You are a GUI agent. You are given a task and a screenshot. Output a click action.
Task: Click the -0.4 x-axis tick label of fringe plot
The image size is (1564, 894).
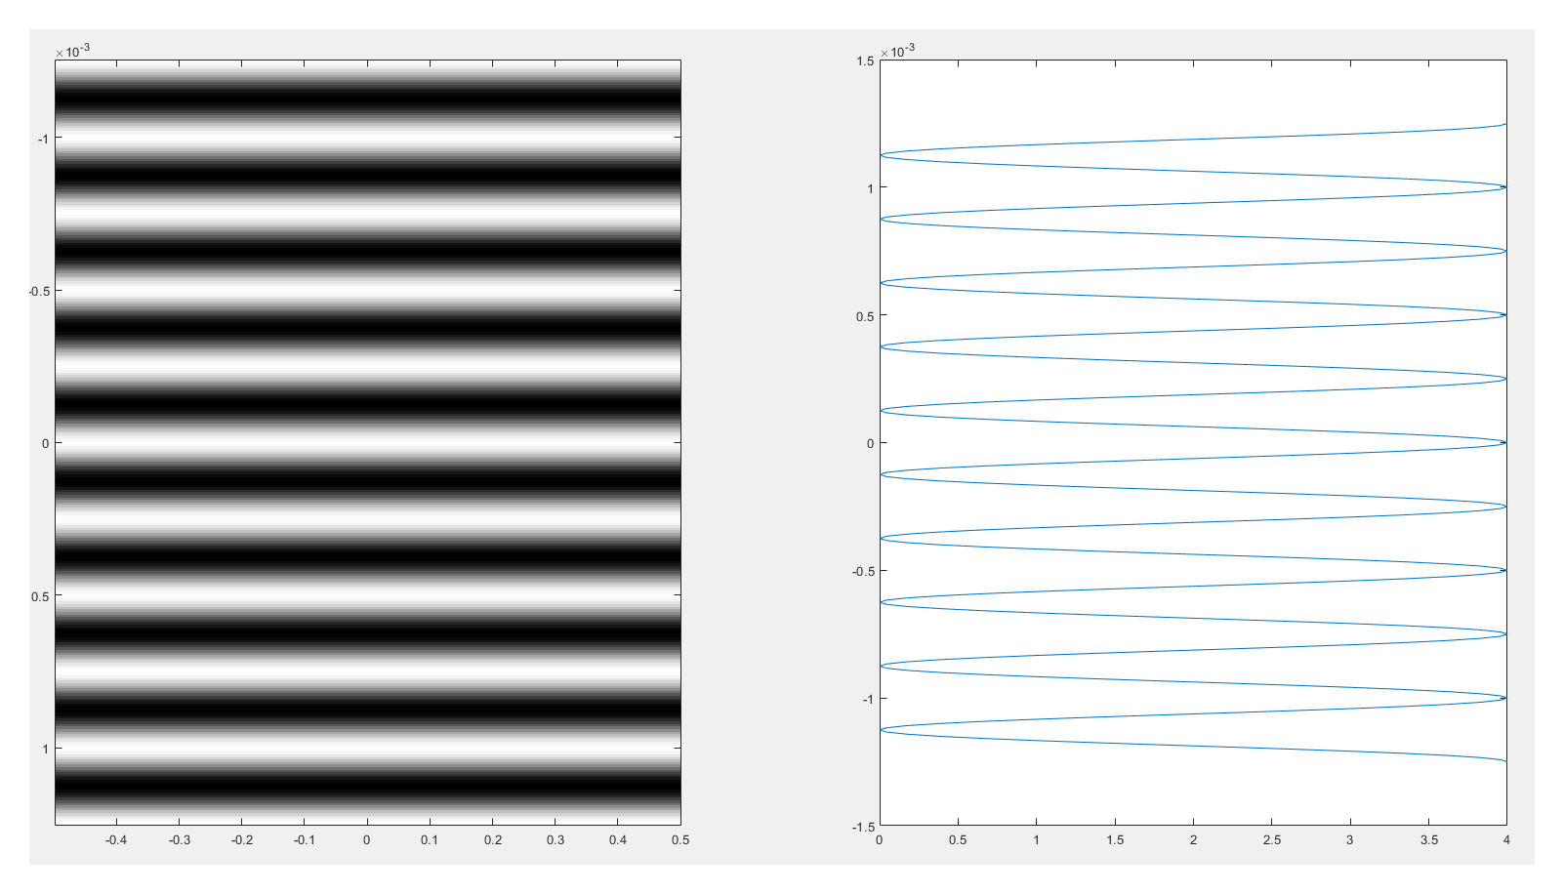(116, 839)
